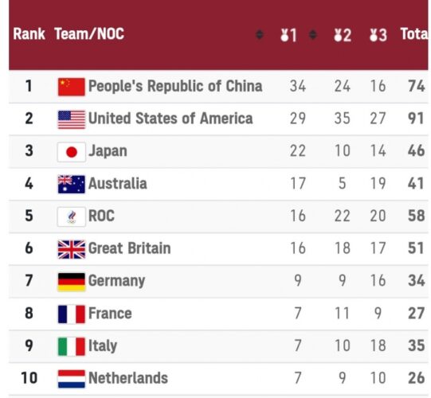Click the Netherlands flag icon

pos(72,379)
